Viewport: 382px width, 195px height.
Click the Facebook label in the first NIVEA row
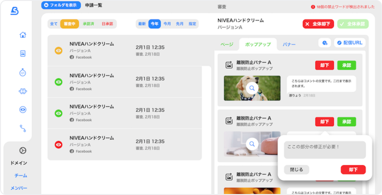84,58
